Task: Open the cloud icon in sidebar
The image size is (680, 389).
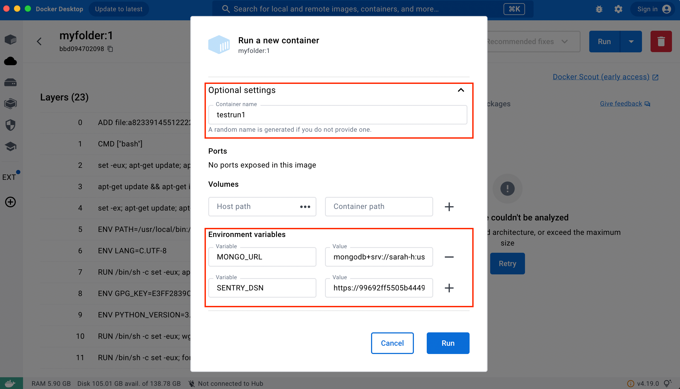Action: (10, 61)
